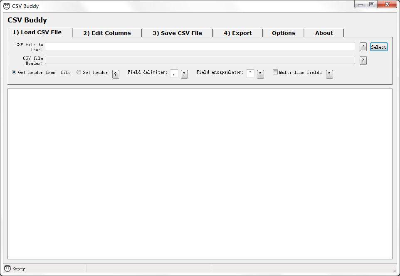The image size is (400, 276).
Task: Click the Field encapsulator input box
Action: point(250,74)
